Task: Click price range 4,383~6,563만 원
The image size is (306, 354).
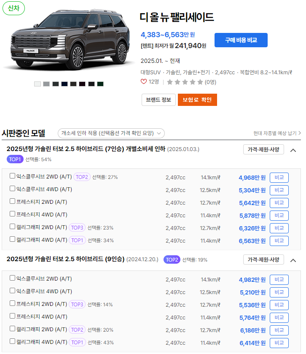Action: coord(168,35)
